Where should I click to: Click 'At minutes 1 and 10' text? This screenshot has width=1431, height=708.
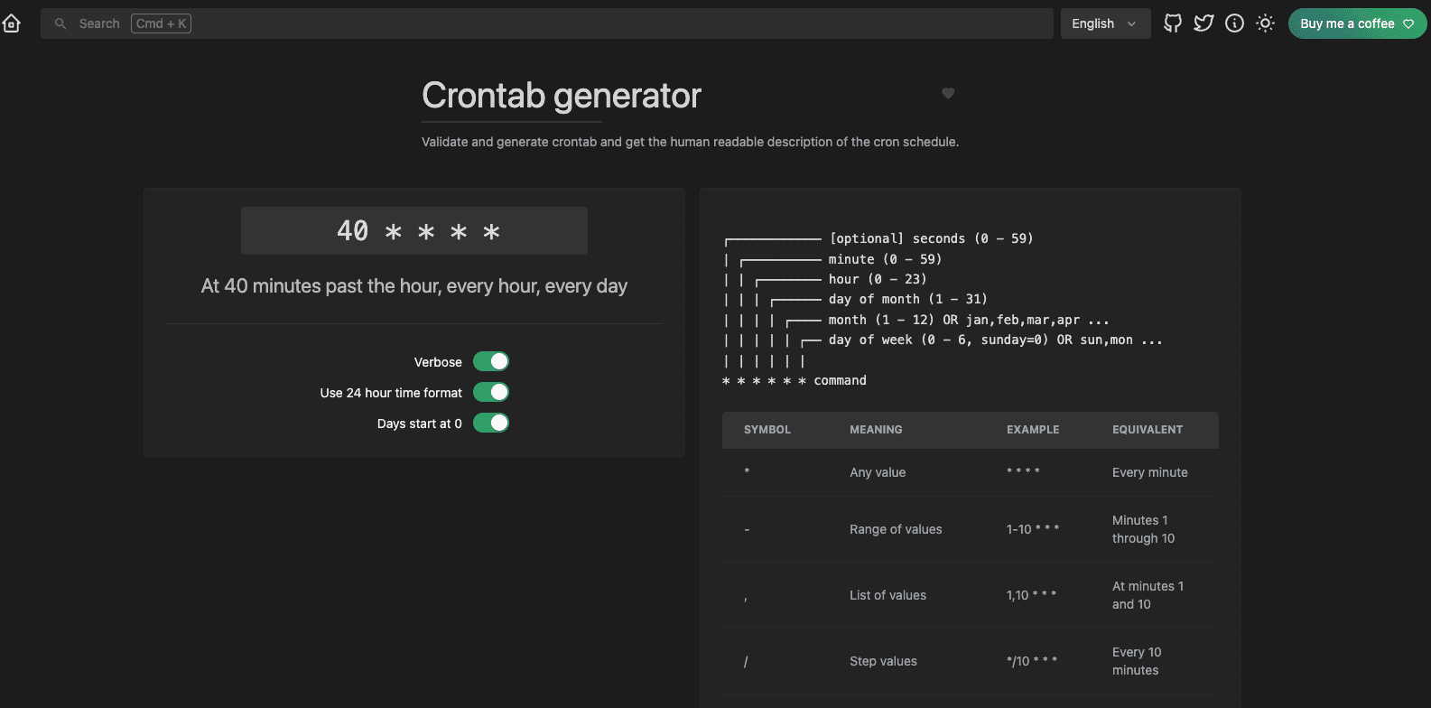point(1148,595)
